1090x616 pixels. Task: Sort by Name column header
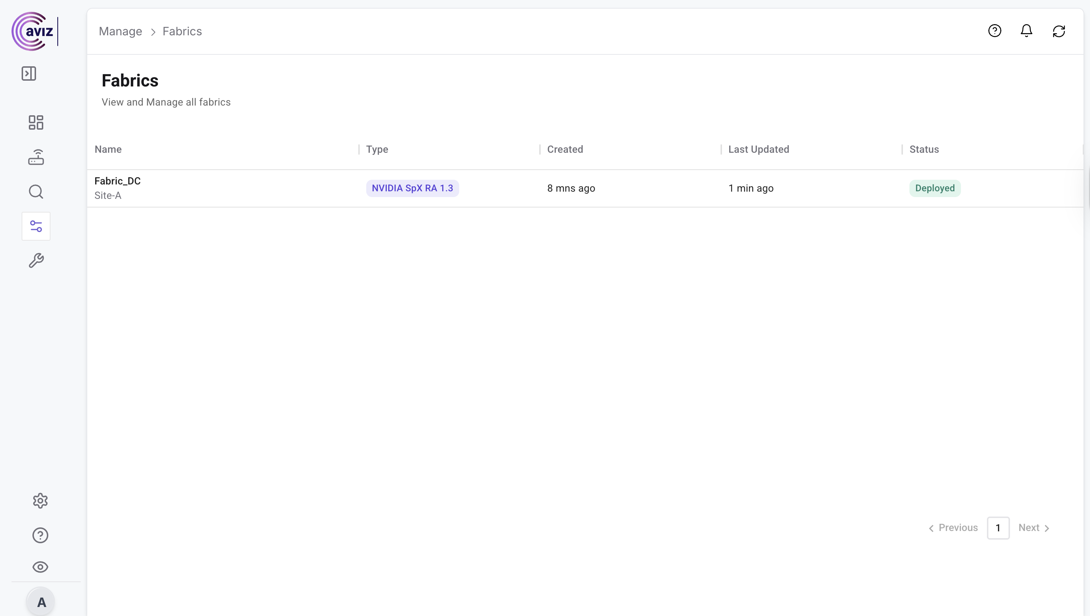coord(108,149)
